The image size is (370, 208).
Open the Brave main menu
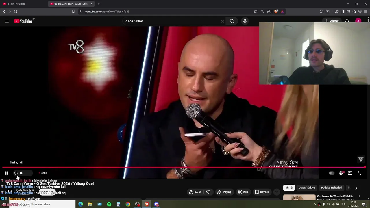click(x=366, y=12)
